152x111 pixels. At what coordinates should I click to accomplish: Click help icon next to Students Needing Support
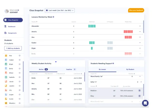pos(113,63)
